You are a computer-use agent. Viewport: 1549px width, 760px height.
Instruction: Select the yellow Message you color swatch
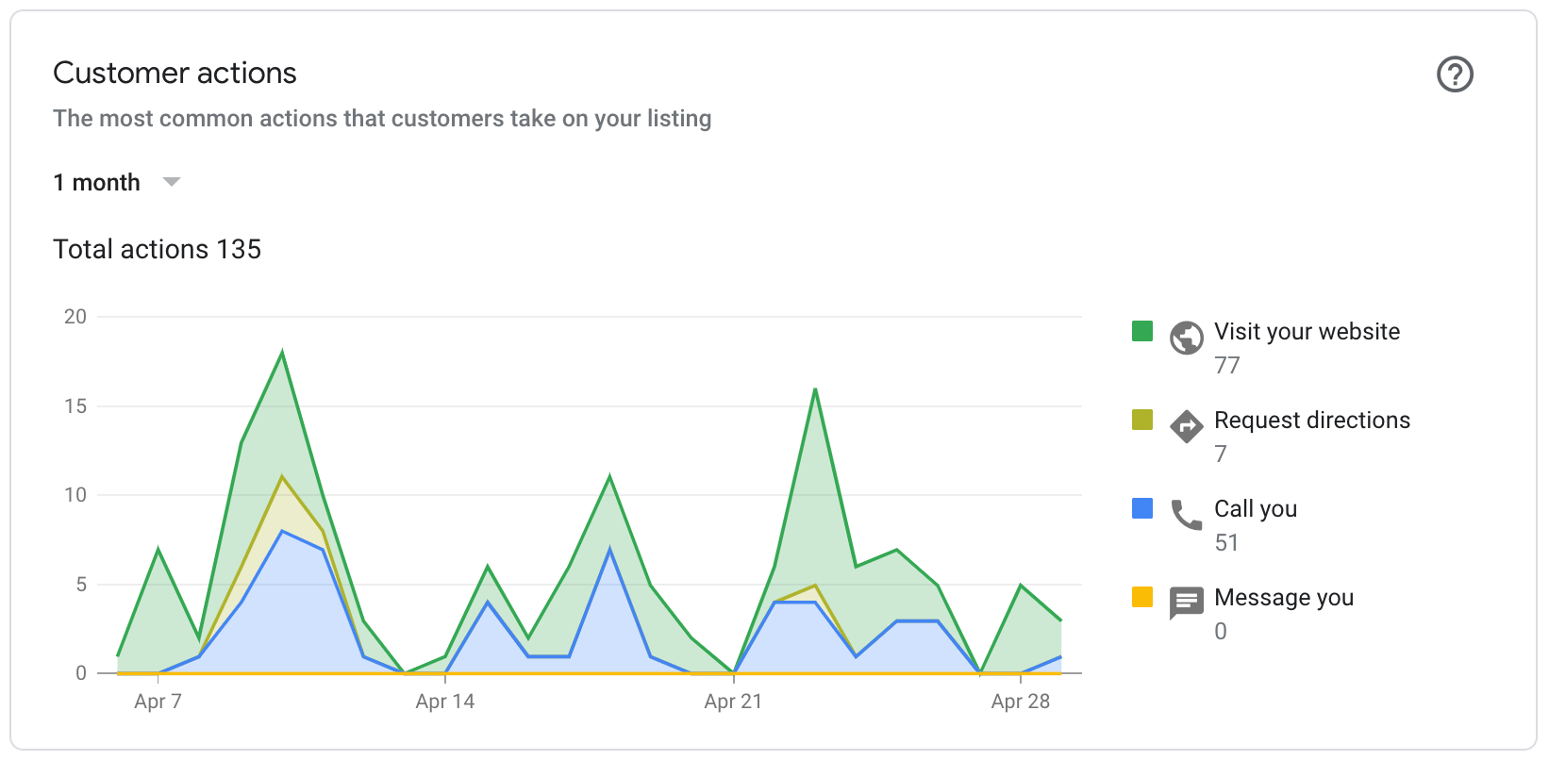click(x=1142, y=597)
